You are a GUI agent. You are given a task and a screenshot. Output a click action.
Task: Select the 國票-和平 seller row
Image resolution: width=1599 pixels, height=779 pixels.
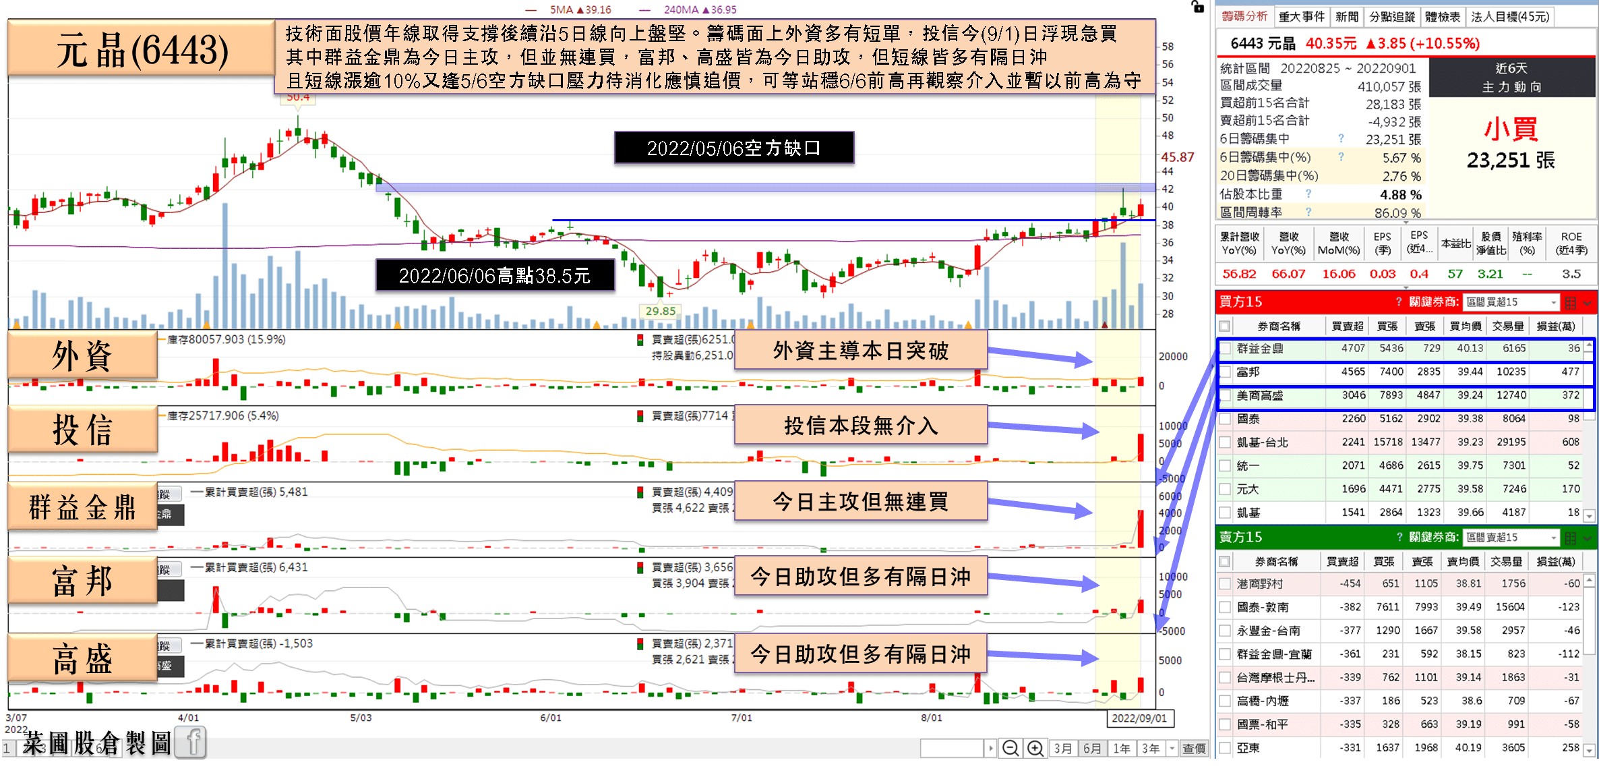(1399, 724)
